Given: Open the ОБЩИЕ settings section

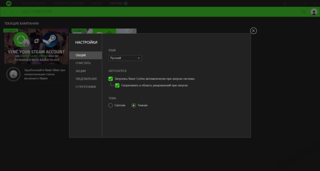Looking at the screenshot, I should (x=85, y=55).
